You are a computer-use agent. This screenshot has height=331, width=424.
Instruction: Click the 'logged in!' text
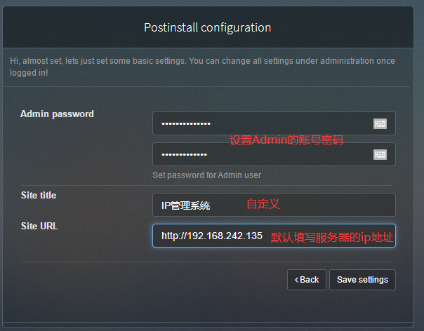pos(29,72)
